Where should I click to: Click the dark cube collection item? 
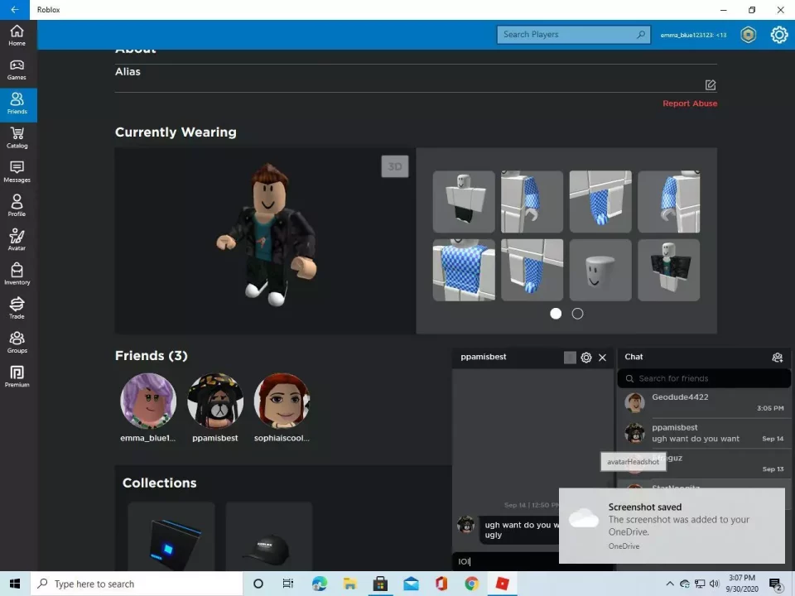(x=171, y=536)
